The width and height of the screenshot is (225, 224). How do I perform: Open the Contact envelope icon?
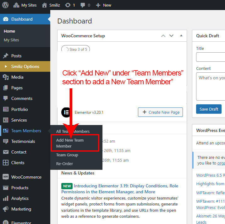6,152
